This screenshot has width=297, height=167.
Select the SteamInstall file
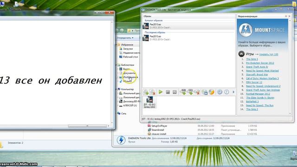156,130
